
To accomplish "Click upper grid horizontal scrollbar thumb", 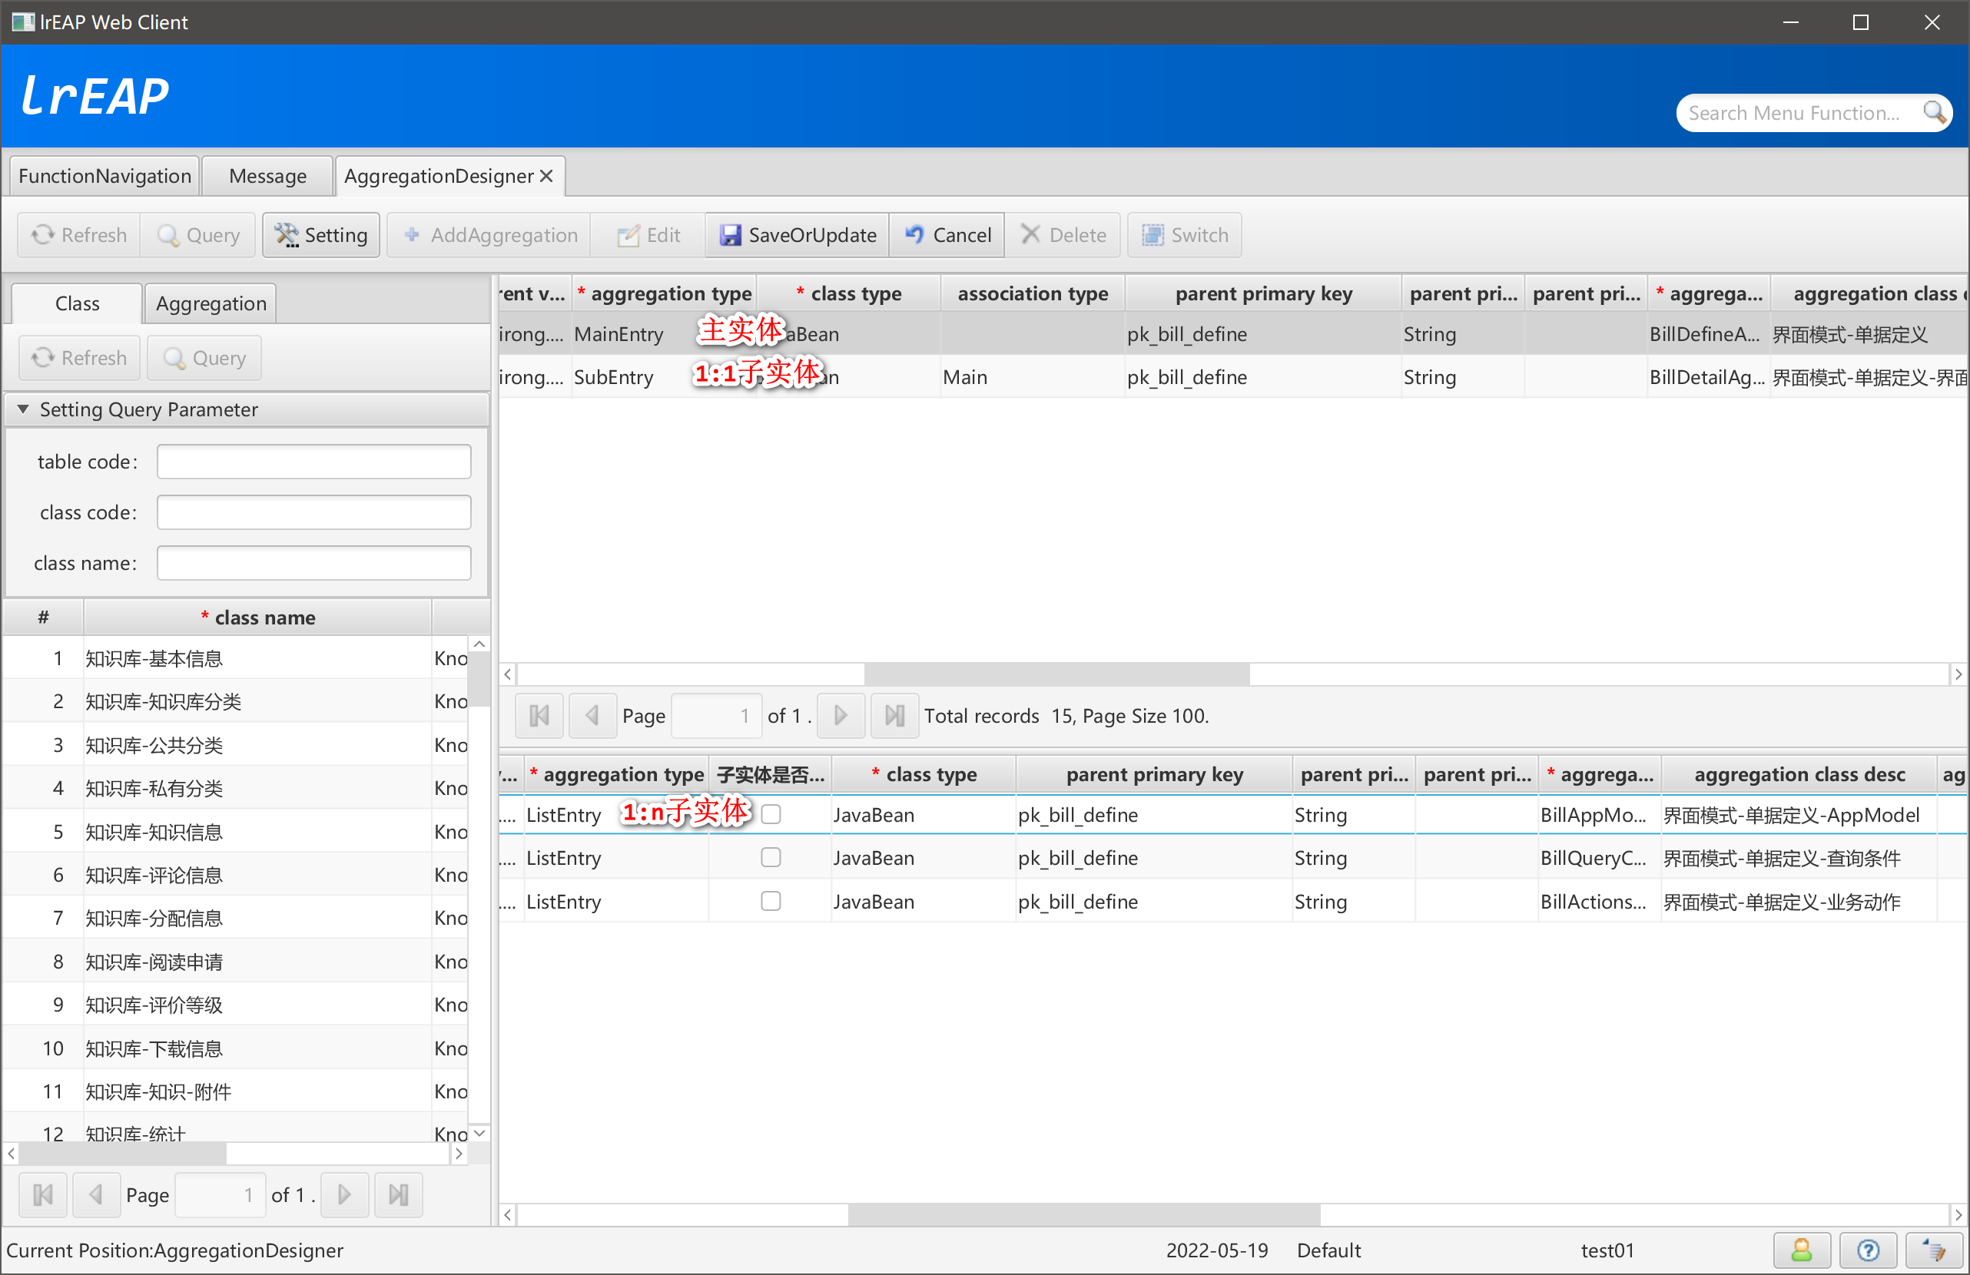I will point(1056,674).
